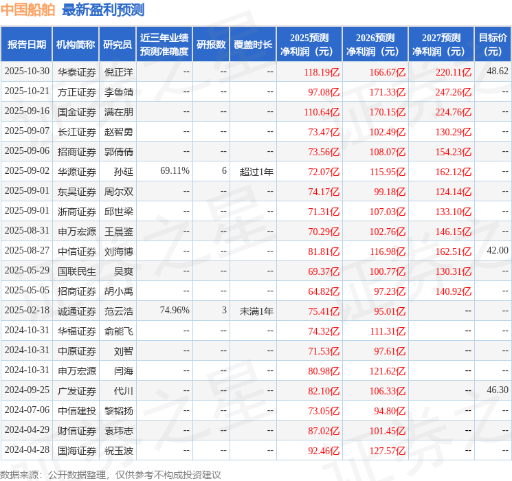
Task: Click the data source note 数据来源
Action: (x=111, y=474)
